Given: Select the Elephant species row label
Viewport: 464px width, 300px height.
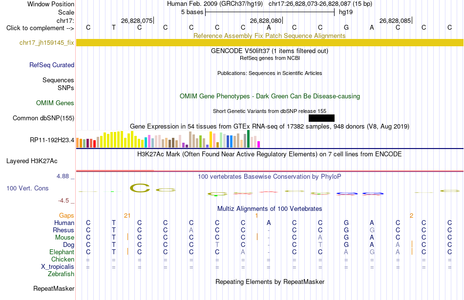Looking at the screenshot, I should click(62, 252).
